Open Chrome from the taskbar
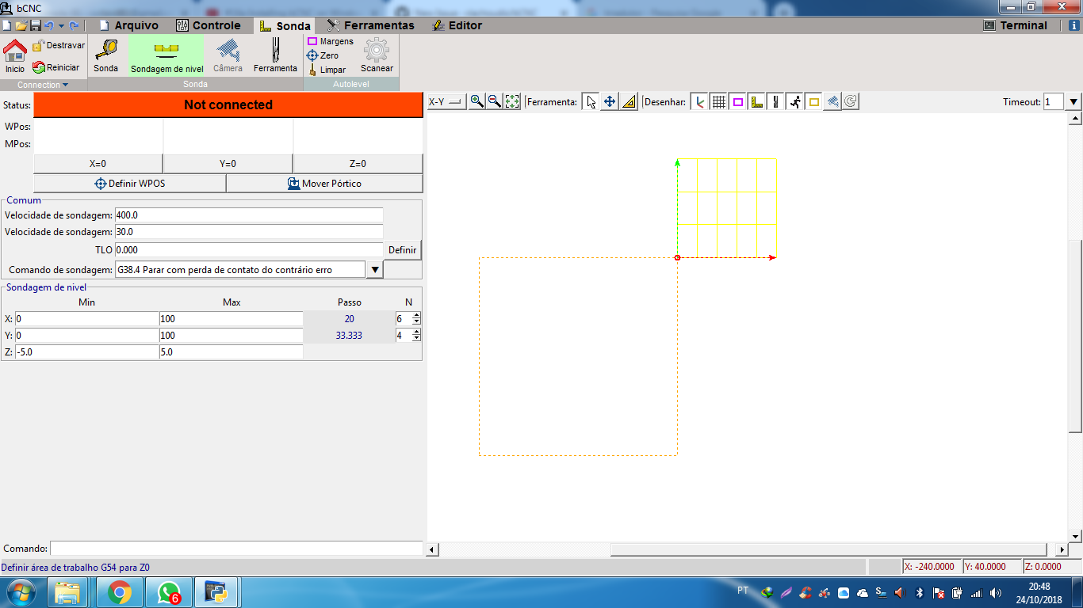This screenshot has height=608, width=1083. [120, 592]
